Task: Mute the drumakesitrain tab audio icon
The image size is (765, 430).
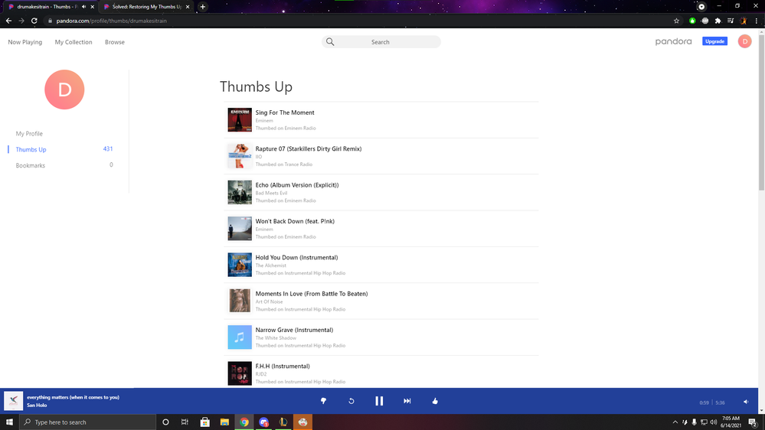Action: tap(84, 7)
